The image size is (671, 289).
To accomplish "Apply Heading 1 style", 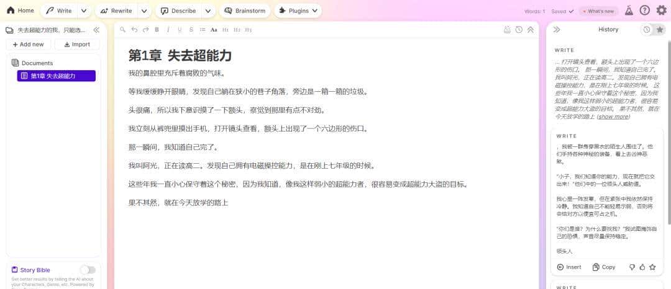I will click(x=226, y=29).
